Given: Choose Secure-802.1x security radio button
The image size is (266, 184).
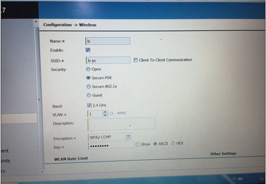Looking at the screenshot, I should tap(88, 87).
